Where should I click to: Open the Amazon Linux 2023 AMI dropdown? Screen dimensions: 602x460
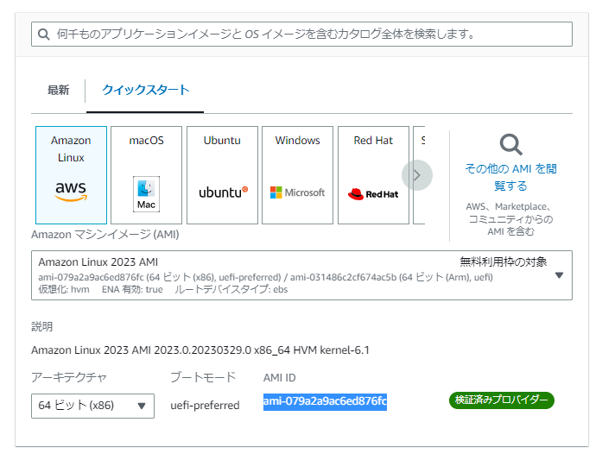301,275
